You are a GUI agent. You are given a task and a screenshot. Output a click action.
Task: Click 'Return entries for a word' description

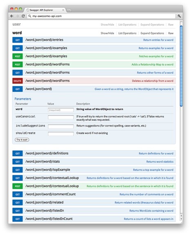pos(158,40)
